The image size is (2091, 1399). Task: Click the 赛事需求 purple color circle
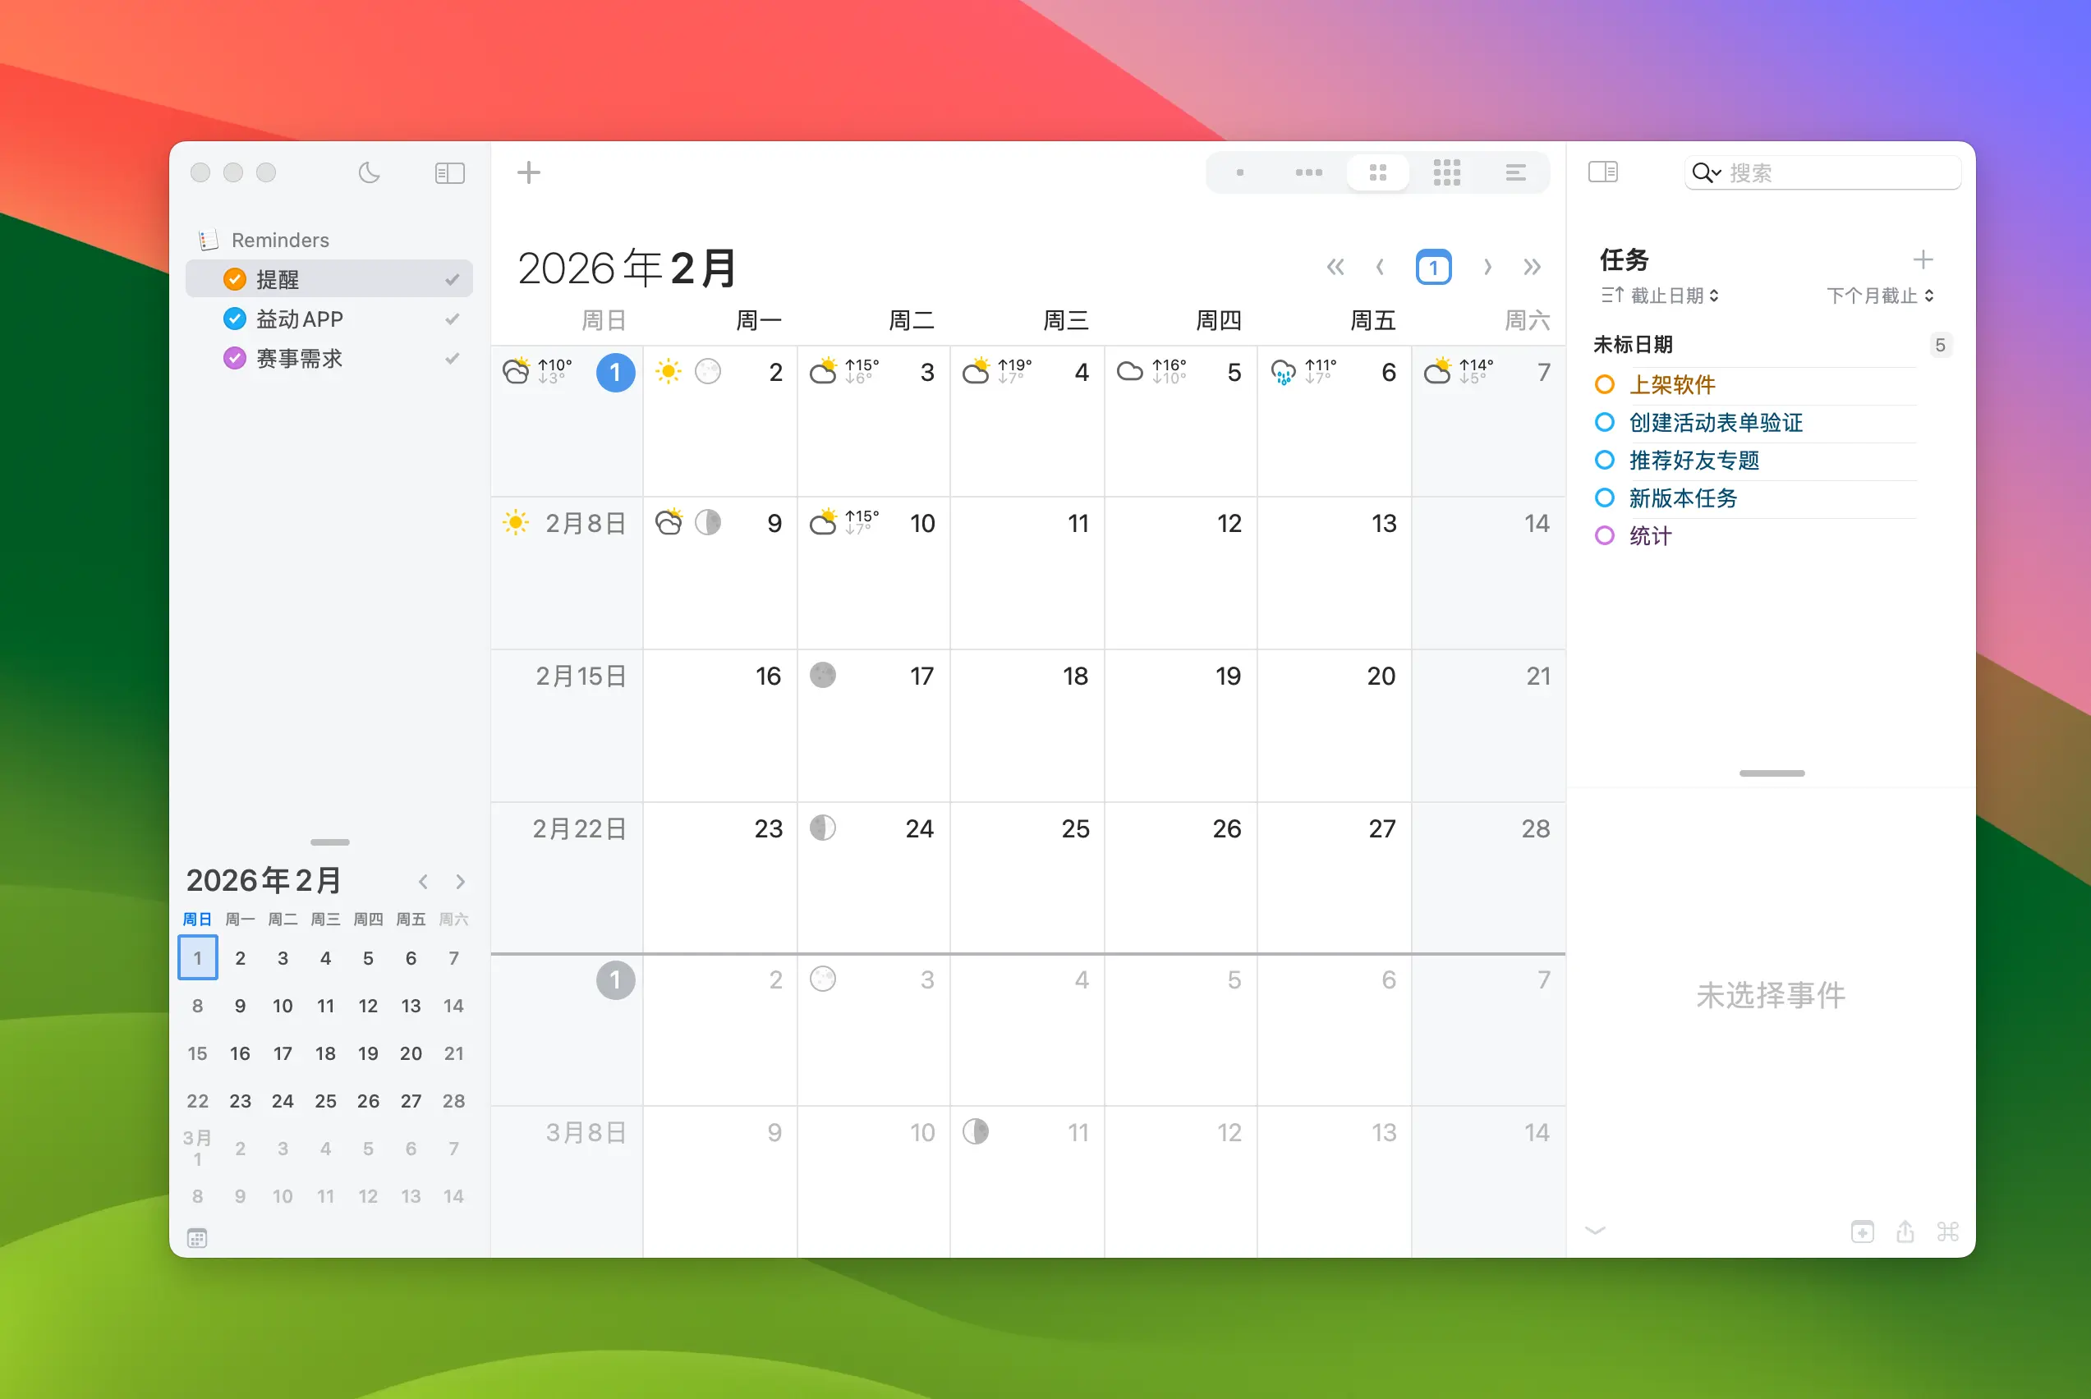pos(234,358)
